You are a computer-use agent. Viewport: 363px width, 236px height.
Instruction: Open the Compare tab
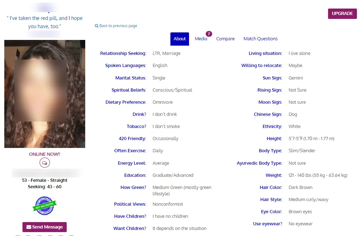click(225, 39)
